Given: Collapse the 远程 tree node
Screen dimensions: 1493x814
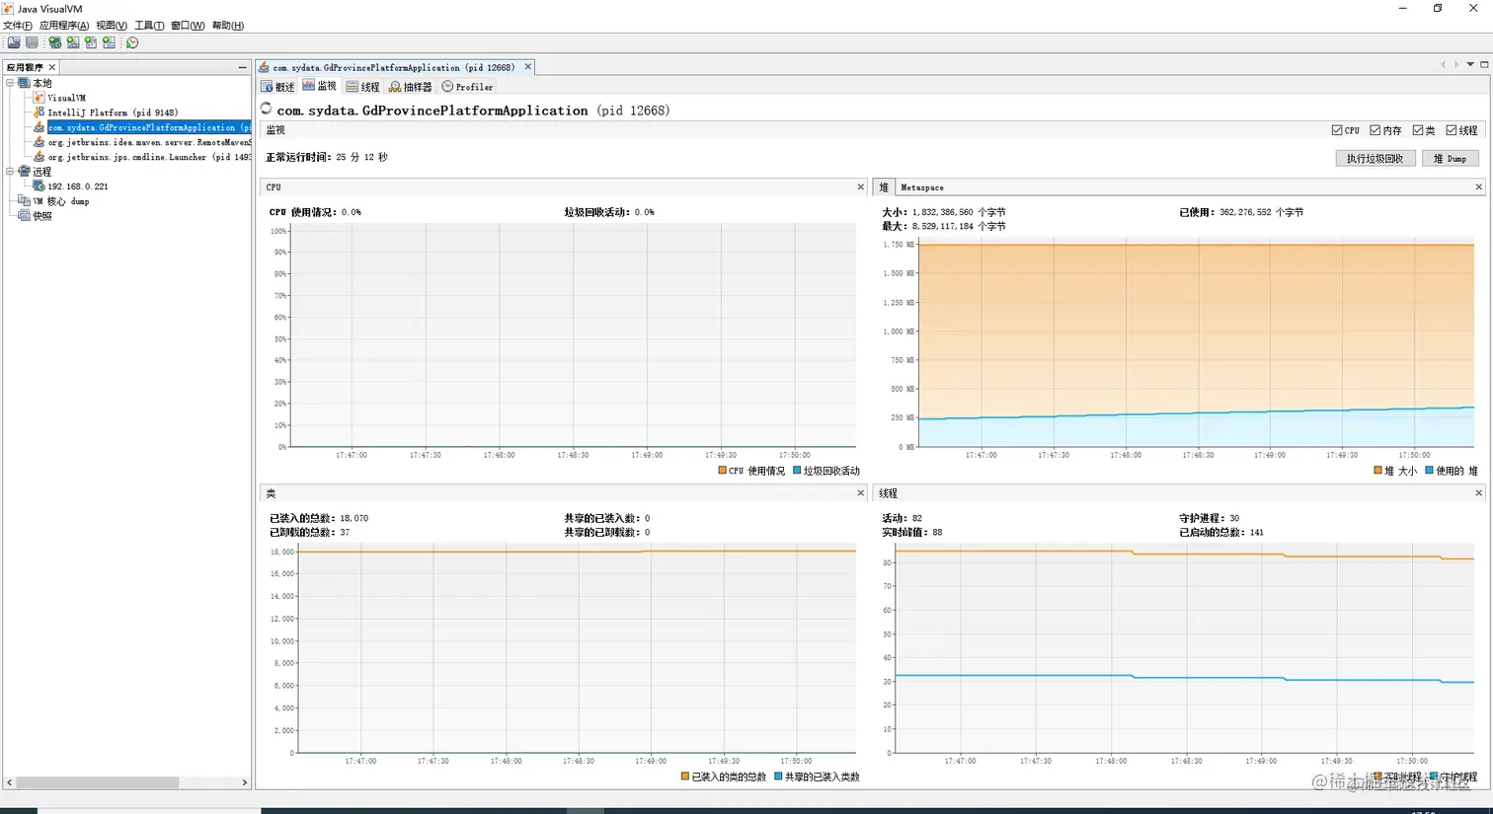Looking at the screenshot, I should click(10, 172).
